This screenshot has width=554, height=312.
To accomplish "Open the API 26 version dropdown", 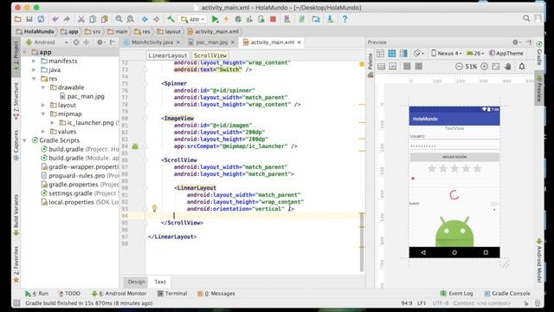I will point(475,54).
